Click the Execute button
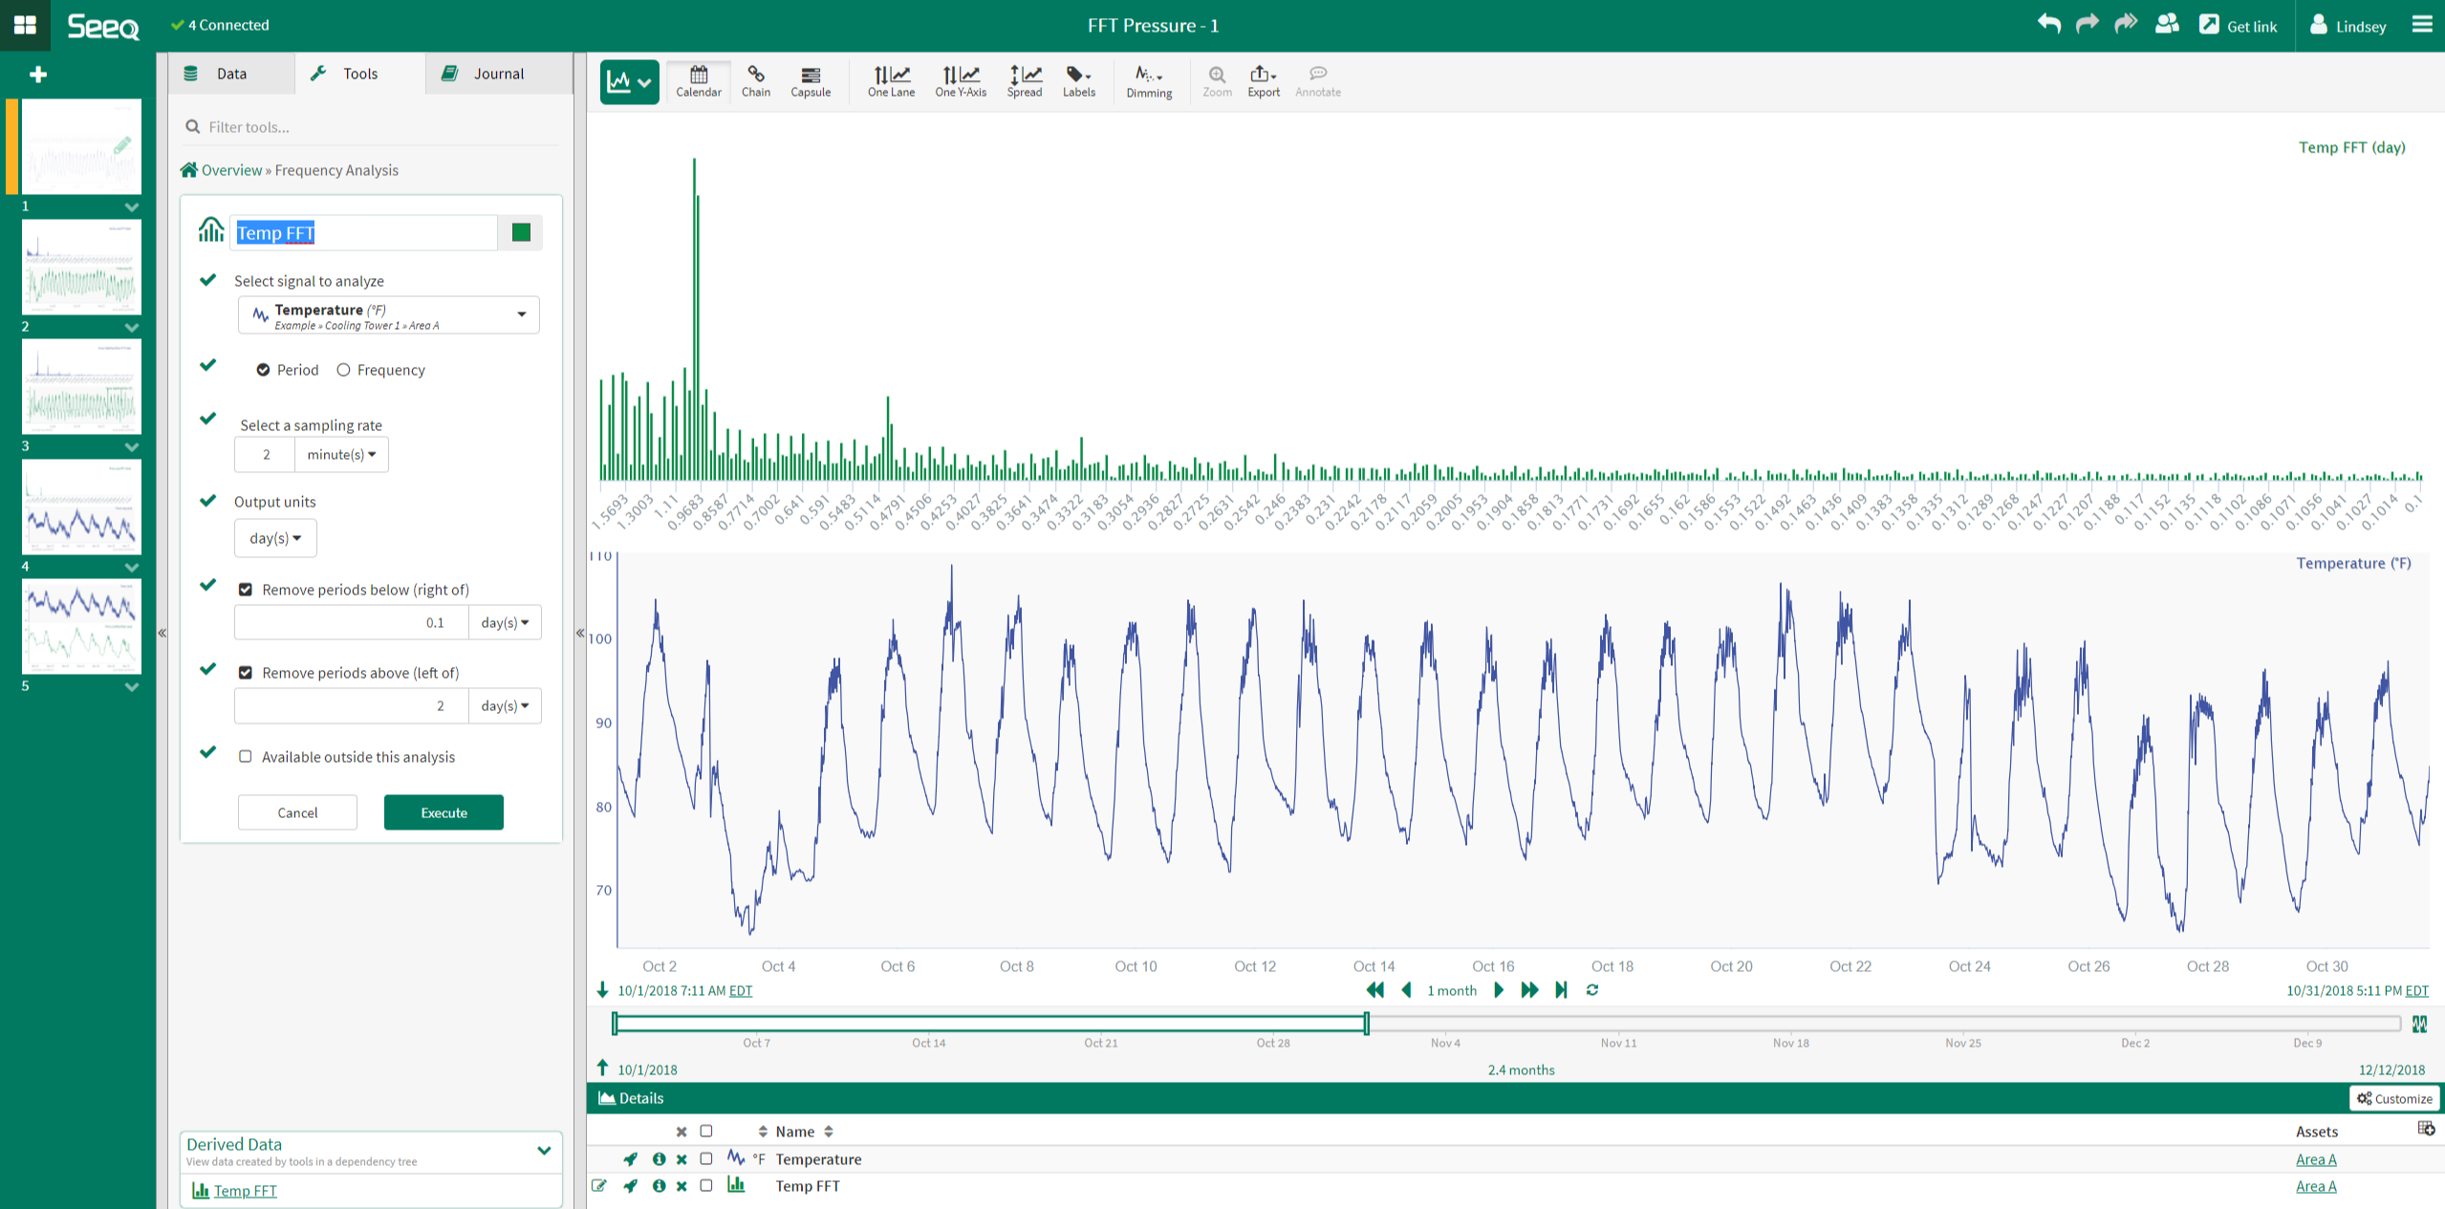The width and height of the screenshot is (2445, 1209). (x=443, y=811)
